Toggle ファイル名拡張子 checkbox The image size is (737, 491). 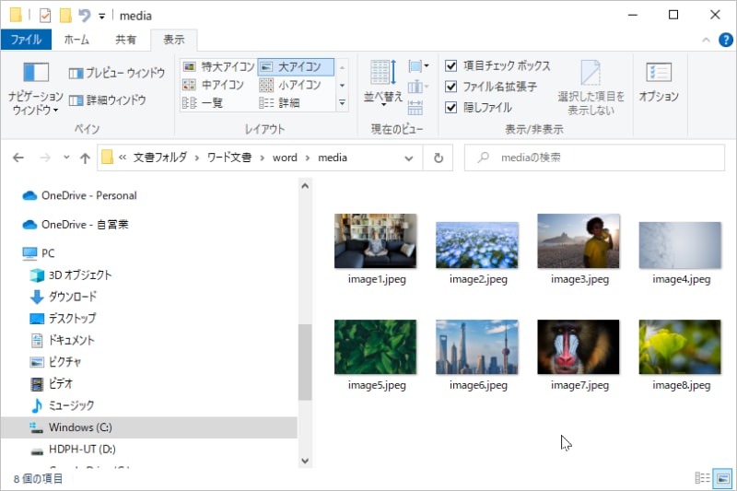pyautogui.click(x=491, y=87)
